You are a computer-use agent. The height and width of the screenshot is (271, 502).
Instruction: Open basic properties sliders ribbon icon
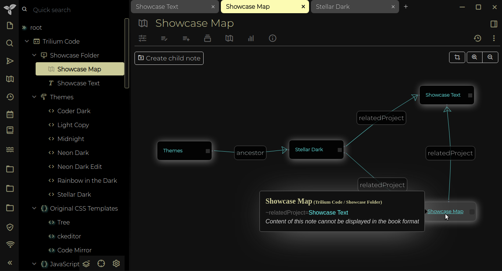tap(143, 38)
